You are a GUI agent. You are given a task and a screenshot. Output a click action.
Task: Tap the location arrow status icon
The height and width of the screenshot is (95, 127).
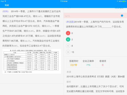point(117,1)
